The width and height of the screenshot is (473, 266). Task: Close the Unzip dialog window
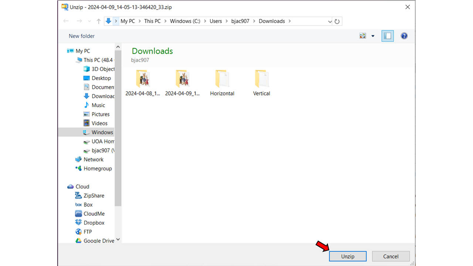pos(408,7)
